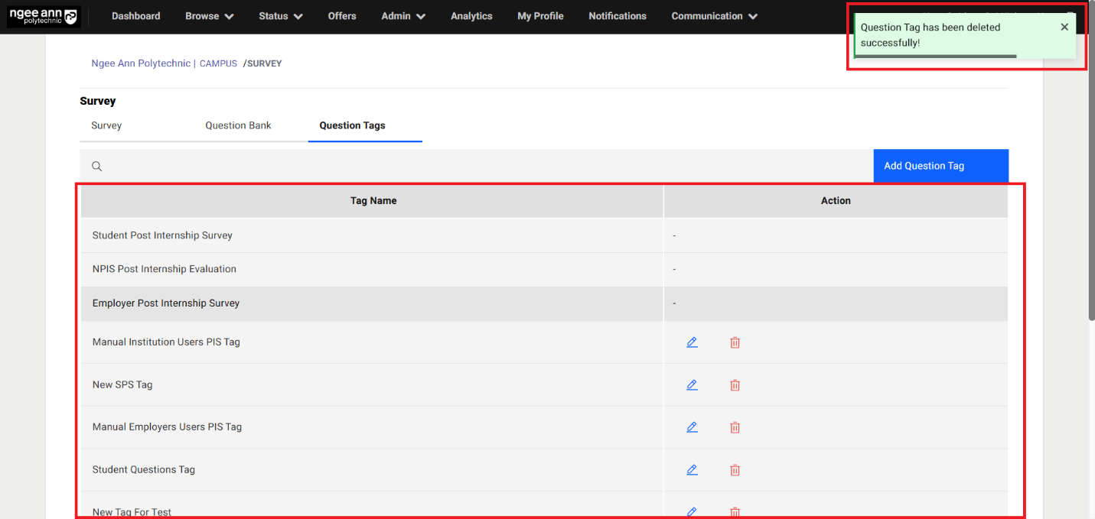Dismiss the tag deleted success notification

tap(1064, 28)
